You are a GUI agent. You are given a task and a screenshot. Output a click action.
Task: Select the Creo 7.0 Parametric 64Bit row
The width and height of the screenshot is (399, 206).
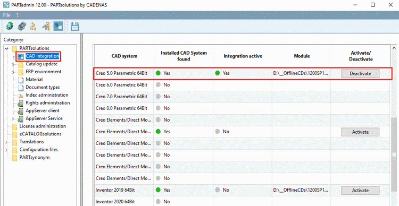[x=242, y=97]
